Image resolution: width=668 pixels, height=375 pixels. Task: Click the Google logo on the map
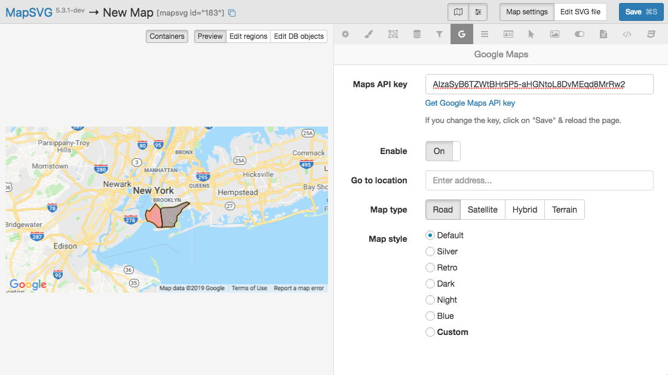28,284
